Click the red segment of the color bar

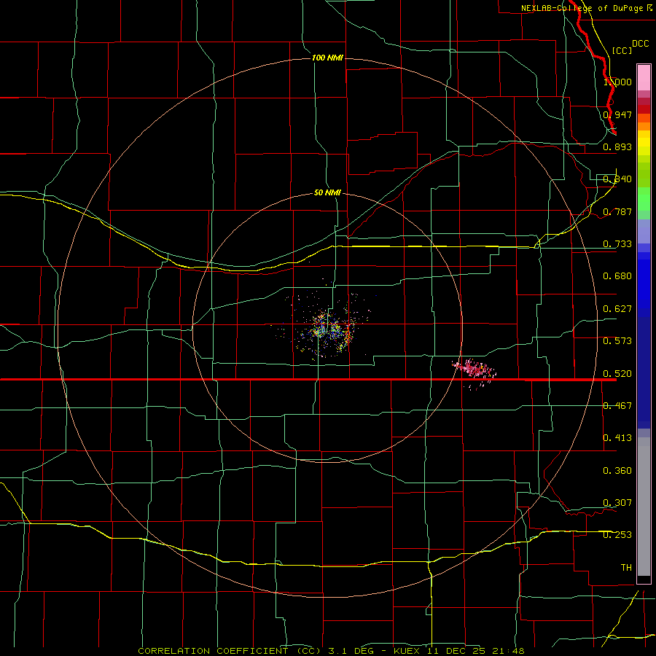click(644, 109)
